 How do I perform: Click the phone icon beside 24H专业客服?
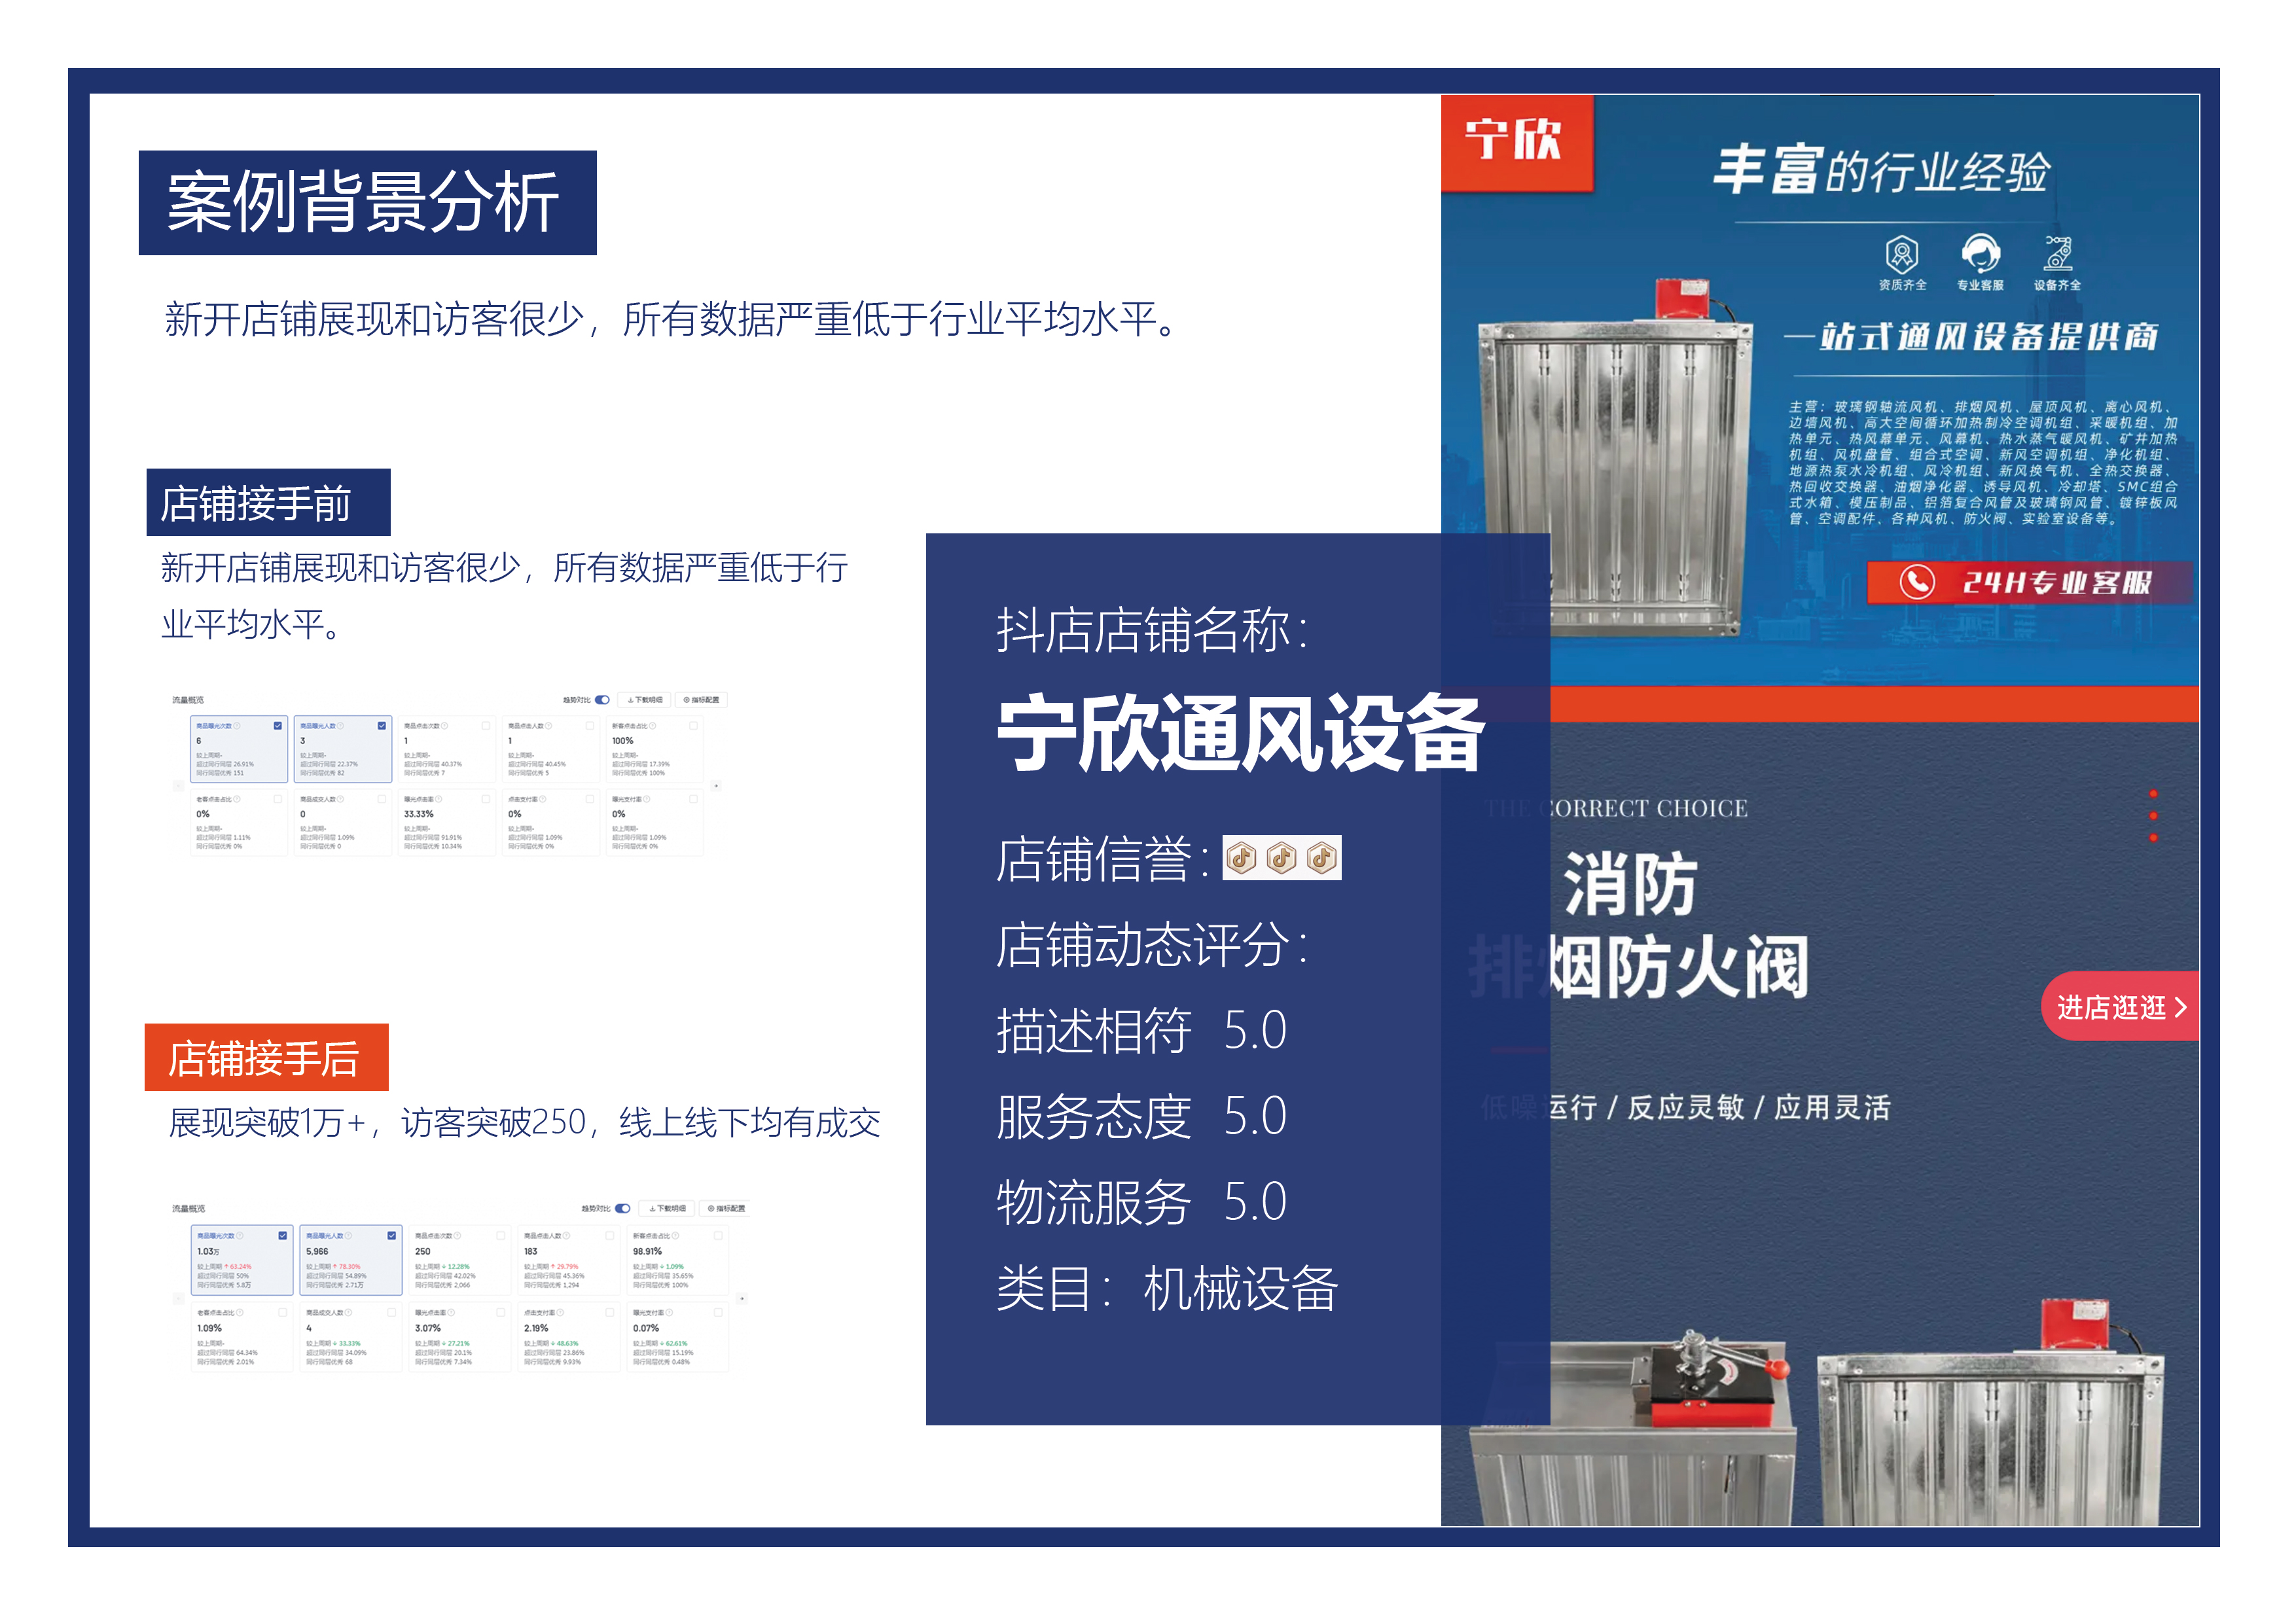(x=1917, y=582)
